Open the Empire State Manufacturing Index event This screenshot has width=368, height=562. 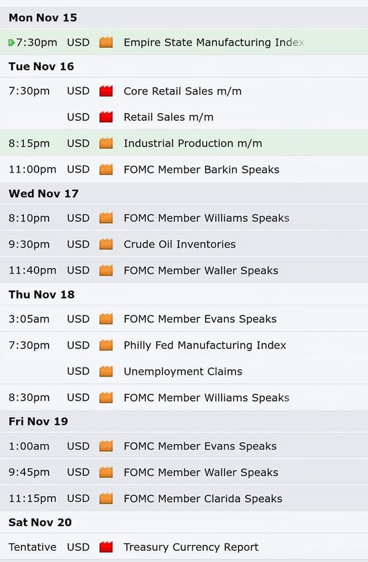point(184,42)
